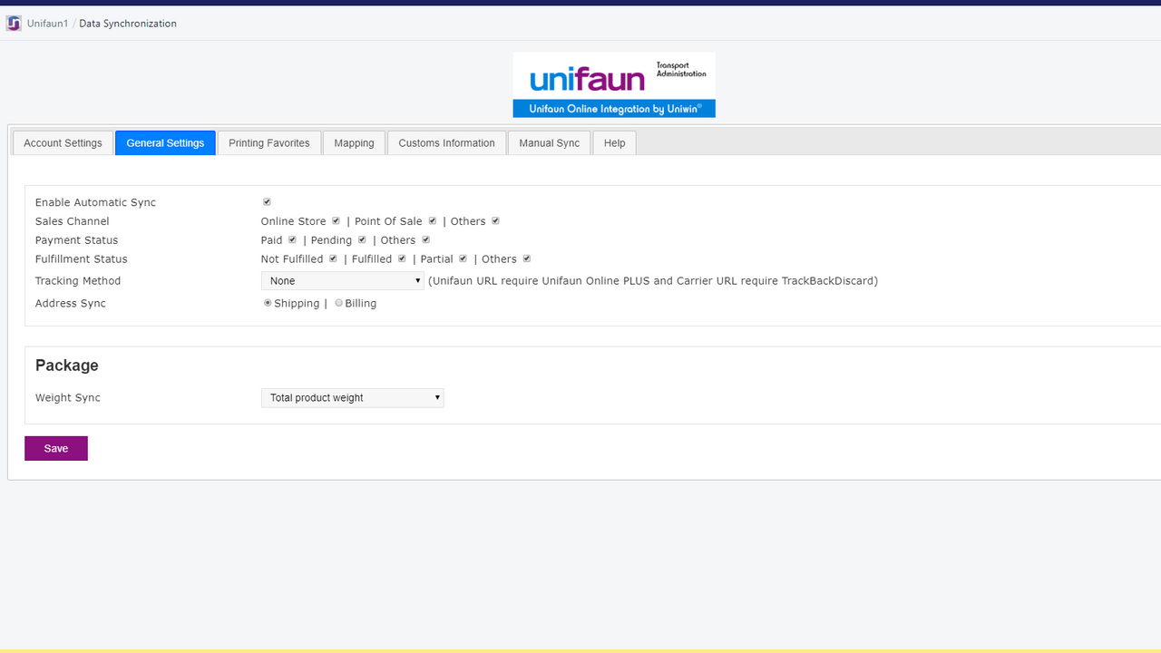The height and width of the screenshot is (653, 1161).
Task: Click the Tracking Method label
Action: click(x=78, y=281)
